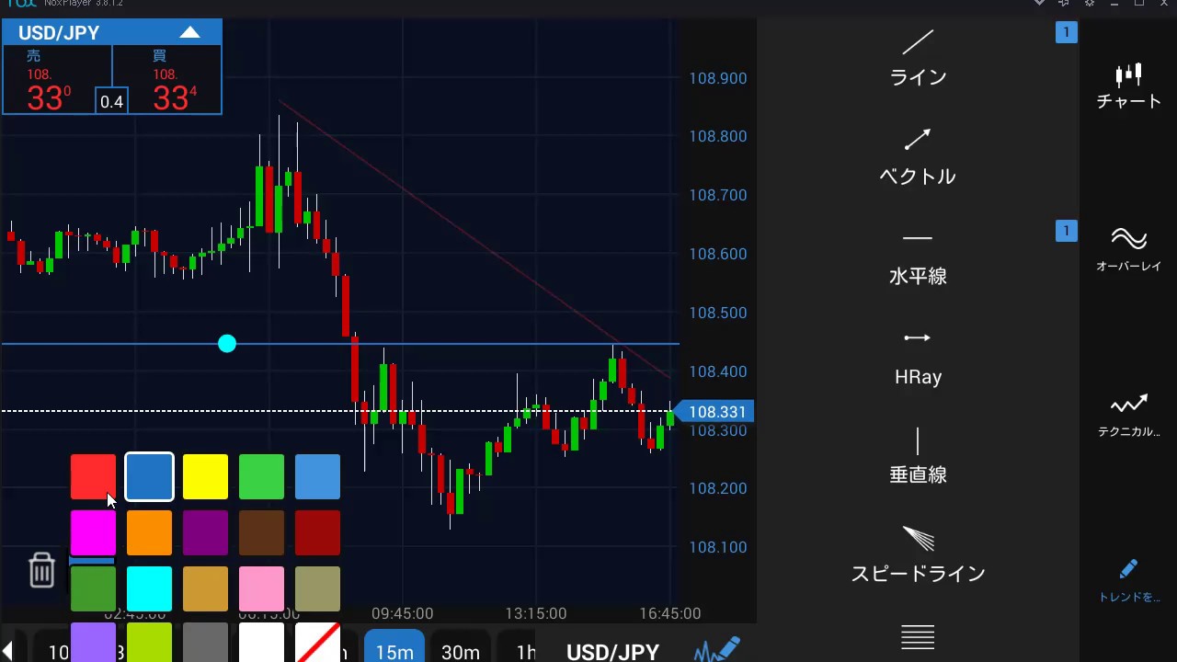The width and height of the screenshot is (1177, 662).
Task: Choose the orange color swatch
Action: pyautogui.click(x=149, y=533)
